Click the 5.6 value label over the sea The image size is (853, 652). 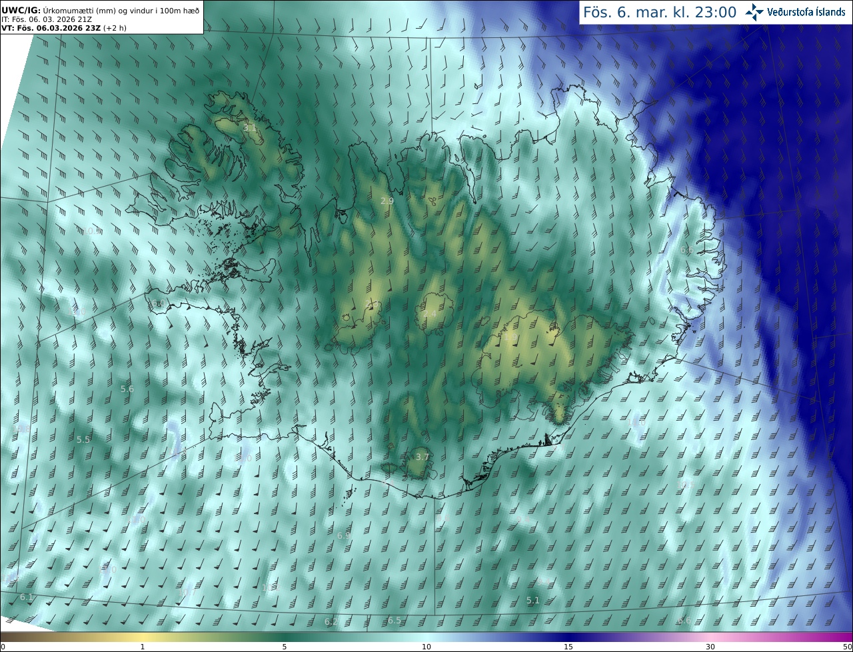pyautogui.click(x=127, y=389)
